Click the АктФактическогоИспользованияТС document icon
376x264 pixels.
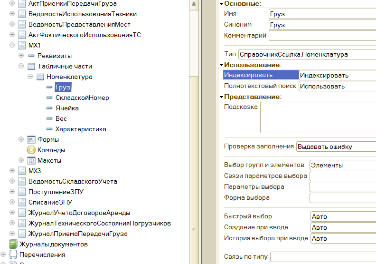22,35
